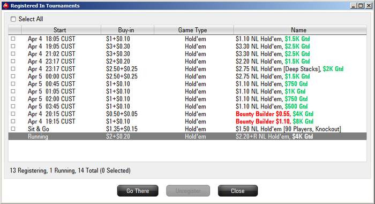Close the window via title bar X

(x=369, y=6)
